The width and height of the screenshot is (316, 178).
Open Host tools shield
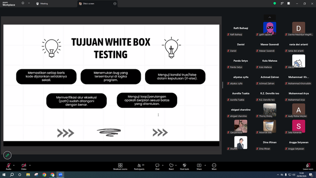(x=184, y=167)
